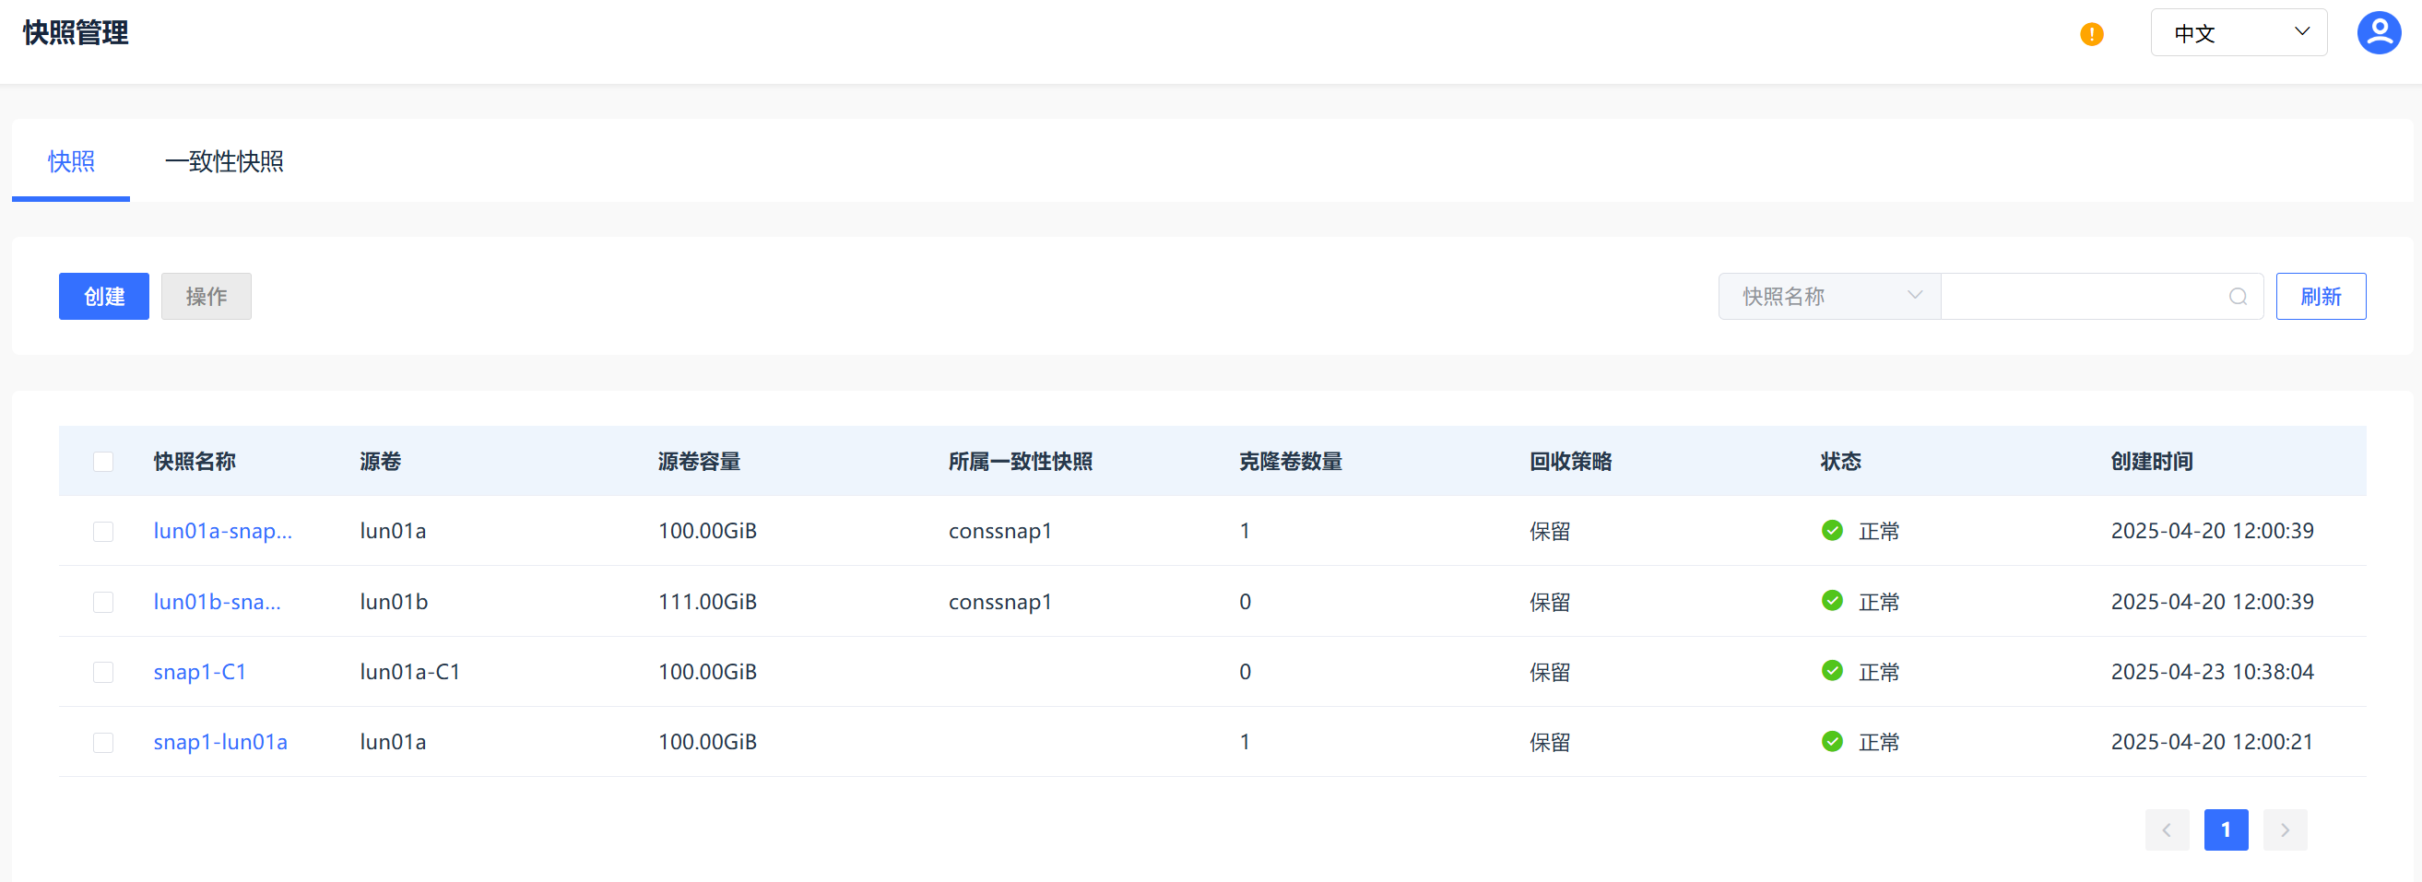Check the lun01b-sna... row checkbox

point(103,602)
